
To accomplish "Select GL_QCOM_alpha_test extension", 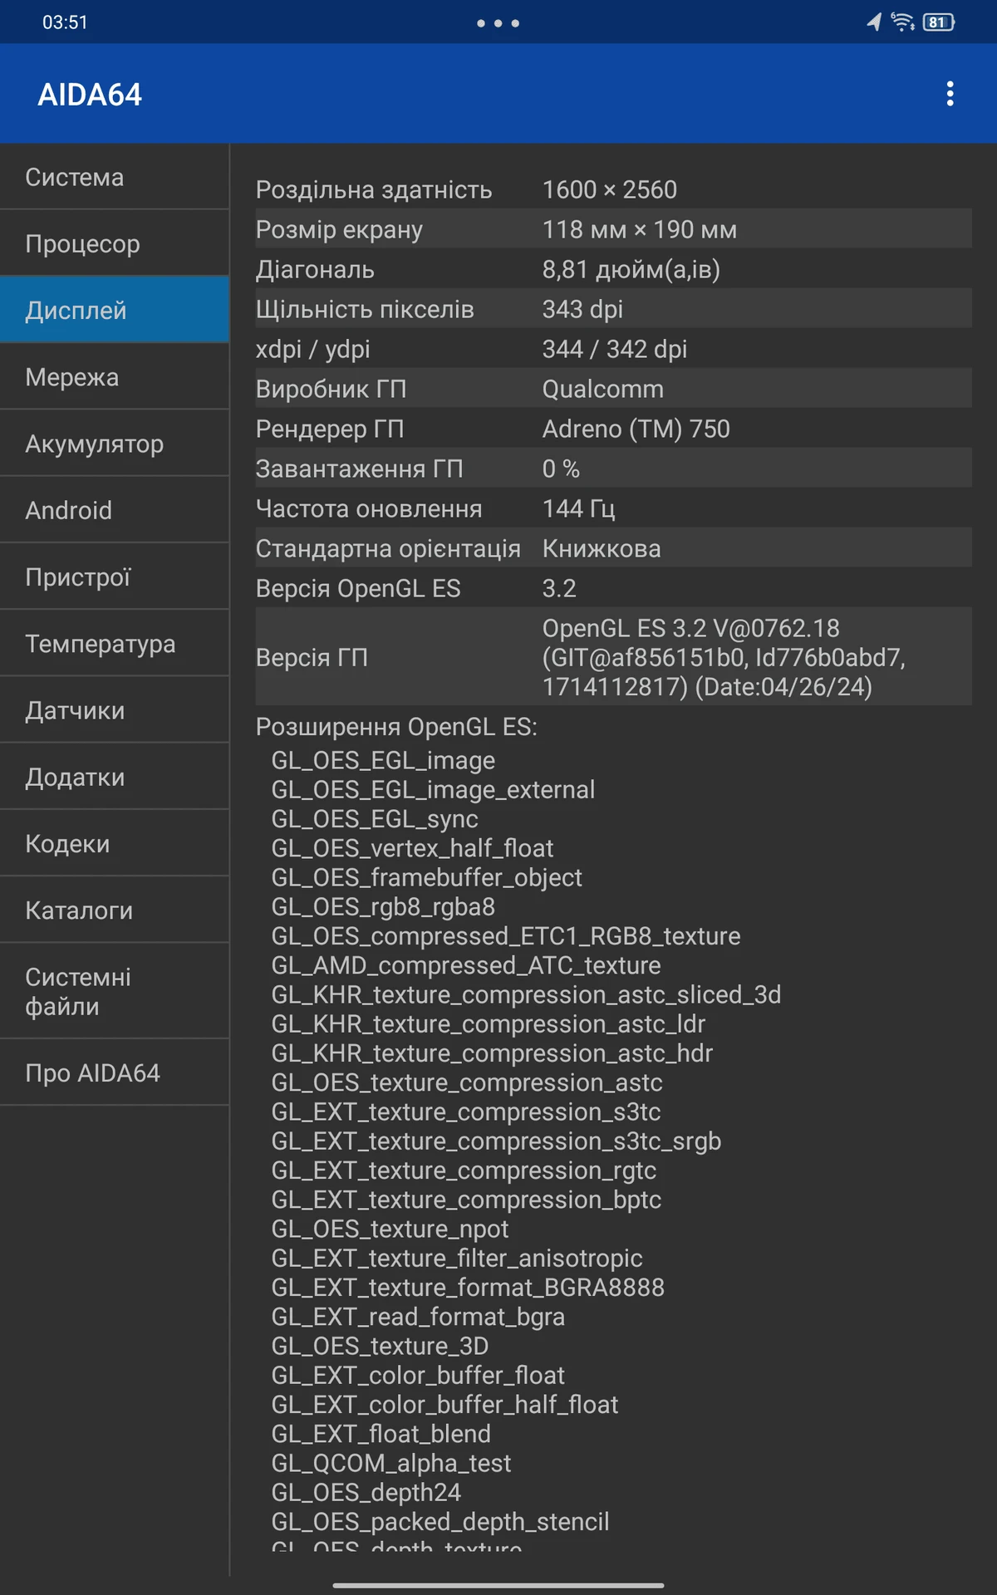I will [x=390, y=1462].
